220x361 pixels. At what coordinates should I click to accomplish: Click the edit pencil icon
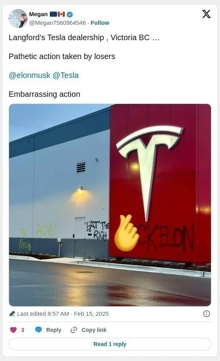click(x=12, y=314)
